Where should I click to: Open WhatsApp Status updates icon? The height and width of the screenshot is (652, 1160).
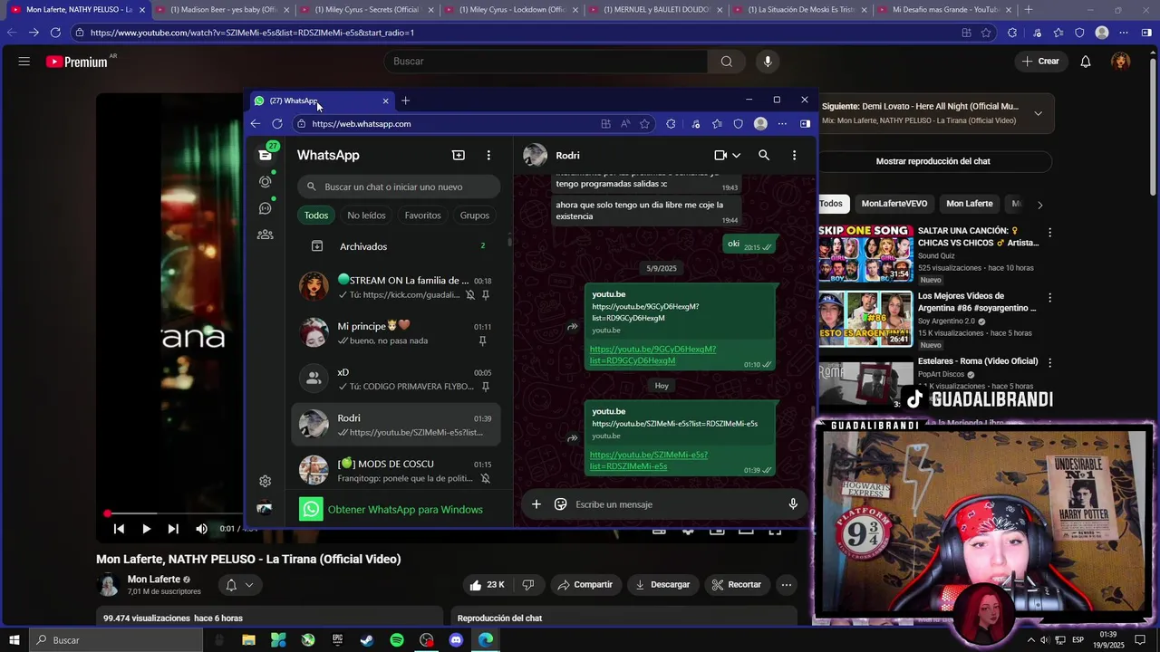click(x=265, y=181)
